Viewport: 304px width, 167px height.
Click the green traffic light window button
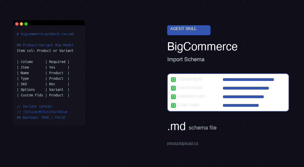click(26, 24)
